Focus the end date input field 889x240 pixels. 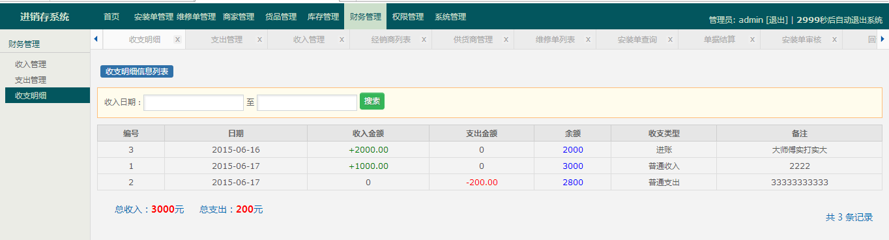point(307,103)
